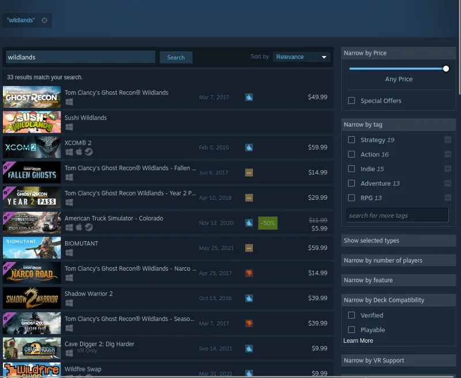The image size is (461, 378).
Task: Click the XCOM 2 capsule thumbnail
Action: pyautogui.click(x=32, y=147)
